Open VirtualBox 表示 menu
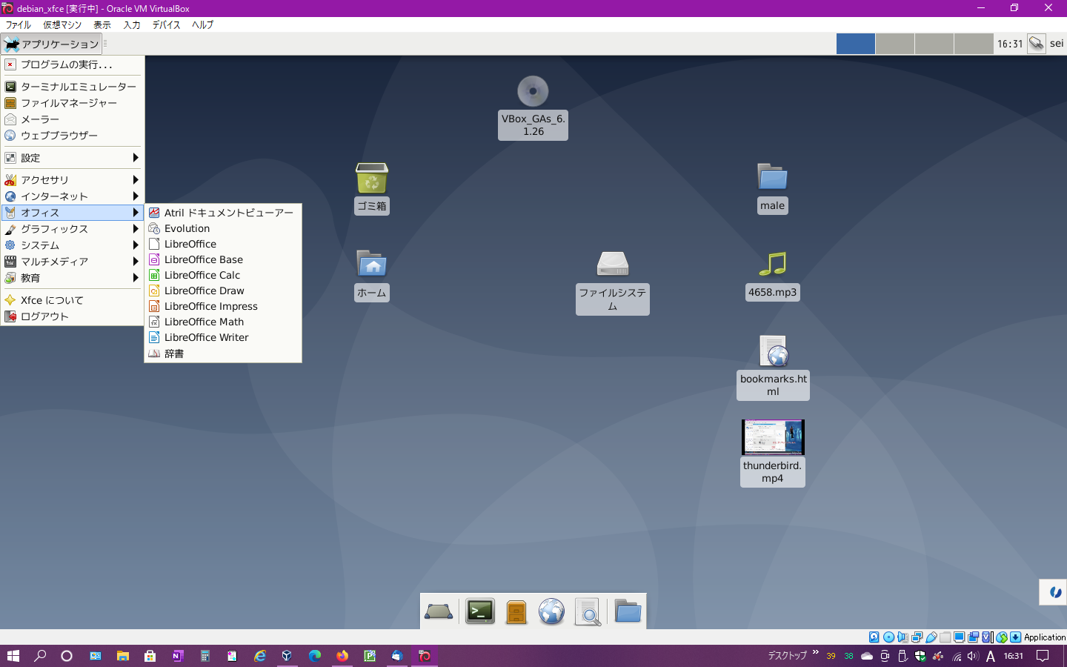1067x667 pixels. tap(102, 24)
